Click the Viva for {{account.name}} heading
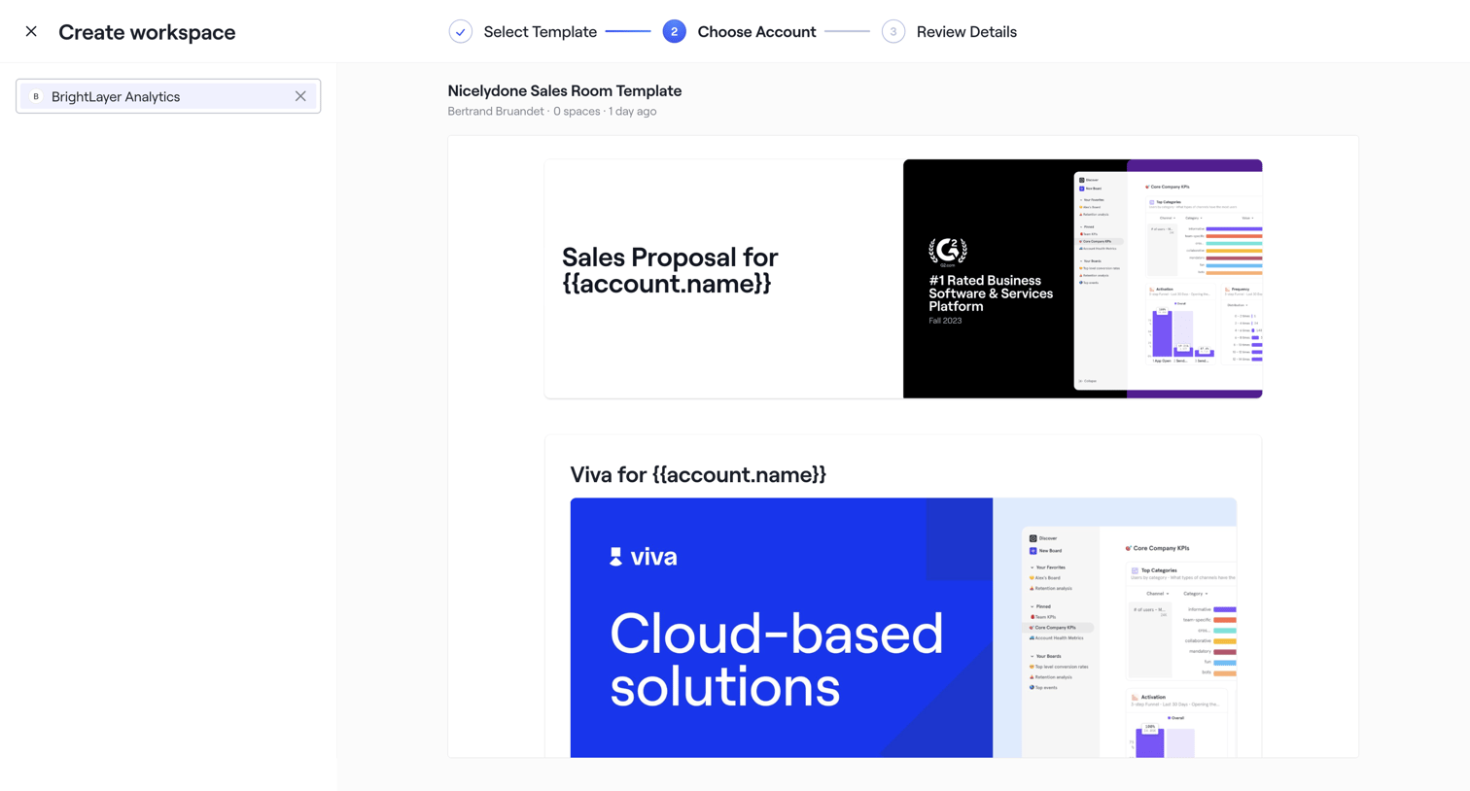 point(698,474)
